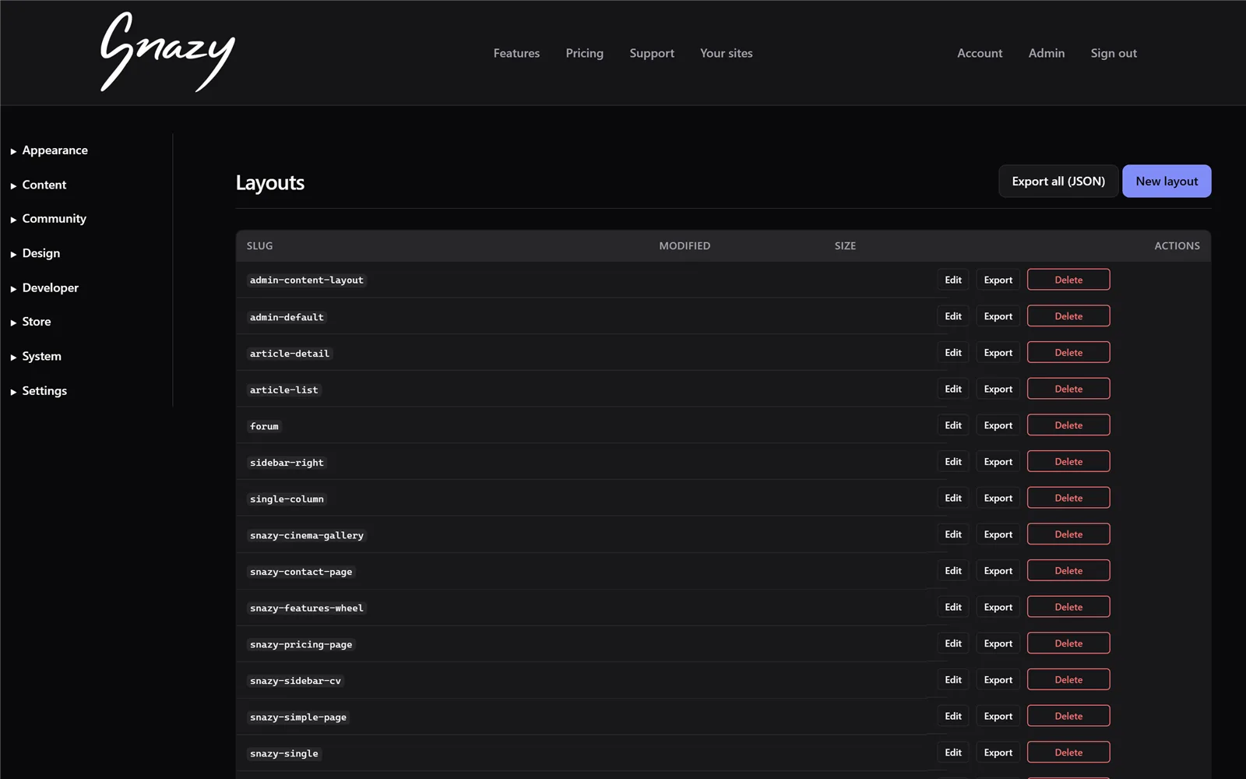Delete the article-detail layout
This screenshot has width=1246, height=779.
[1068, 352]
